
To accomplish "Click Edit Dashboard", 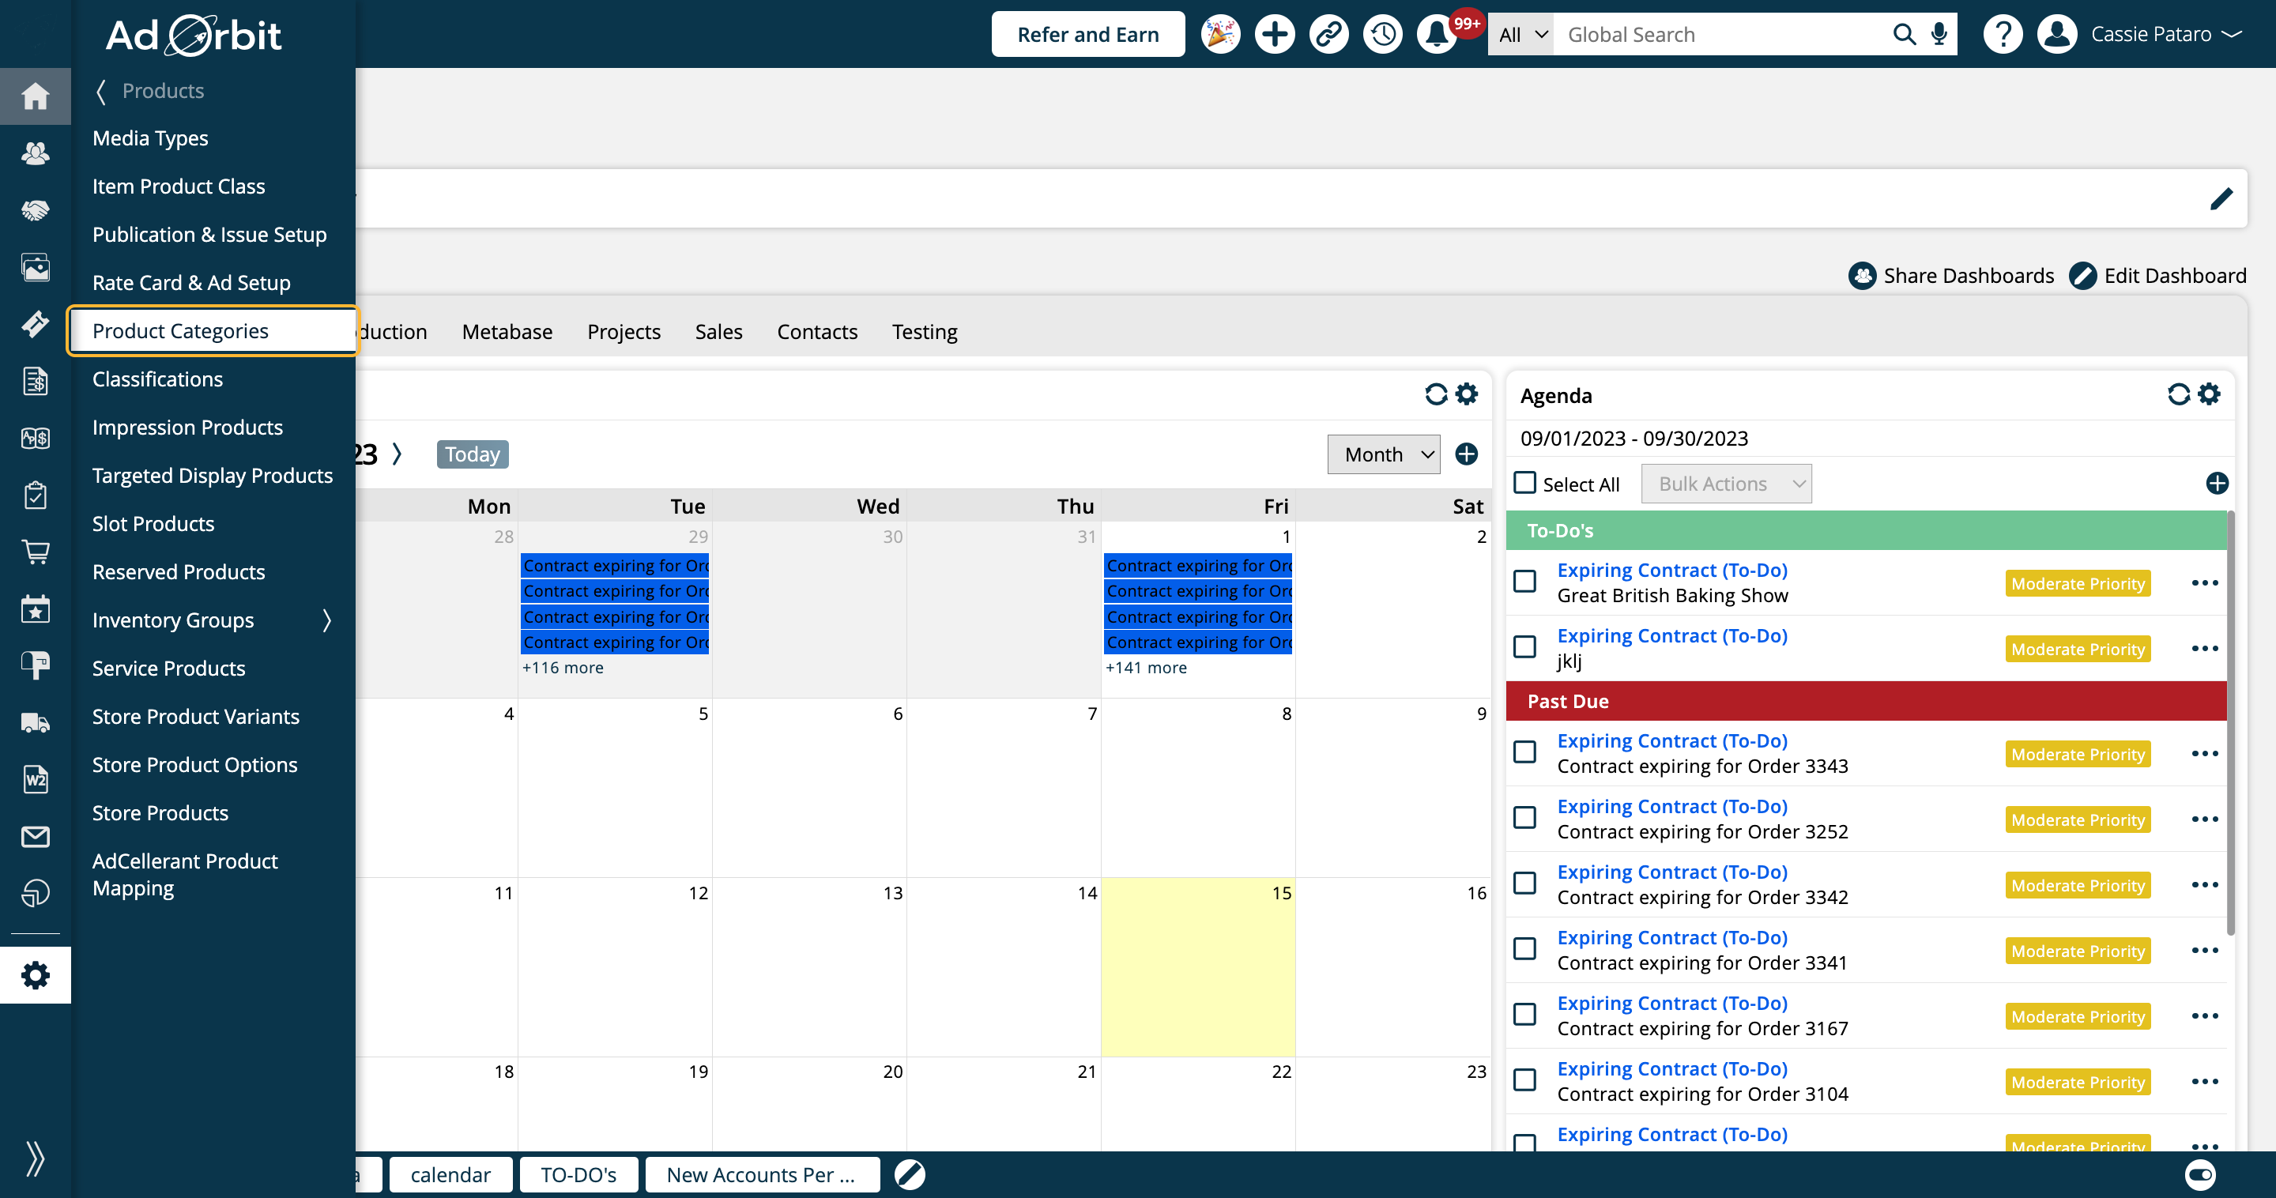I will 2158,276.
